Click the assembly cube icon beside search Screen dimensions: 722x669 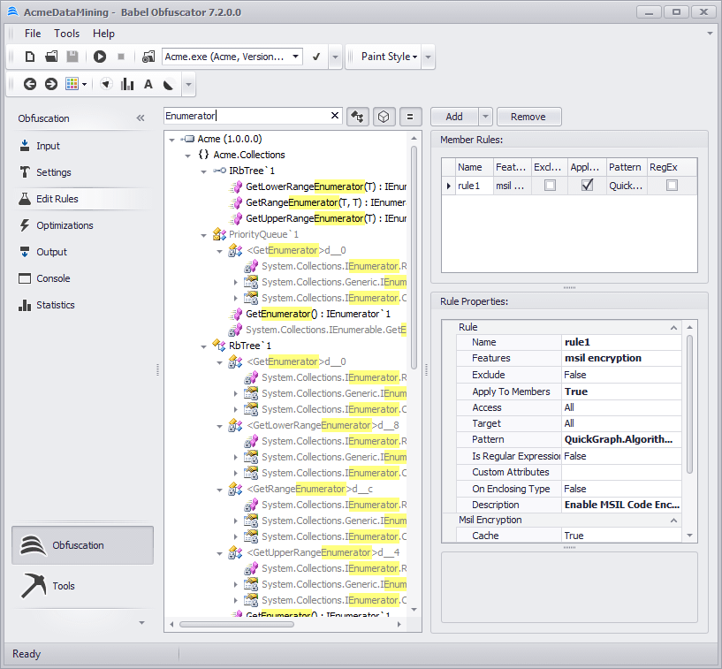tap(384, 116)
